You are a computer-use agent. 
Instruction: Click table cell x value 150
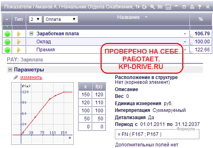point(85,95)
